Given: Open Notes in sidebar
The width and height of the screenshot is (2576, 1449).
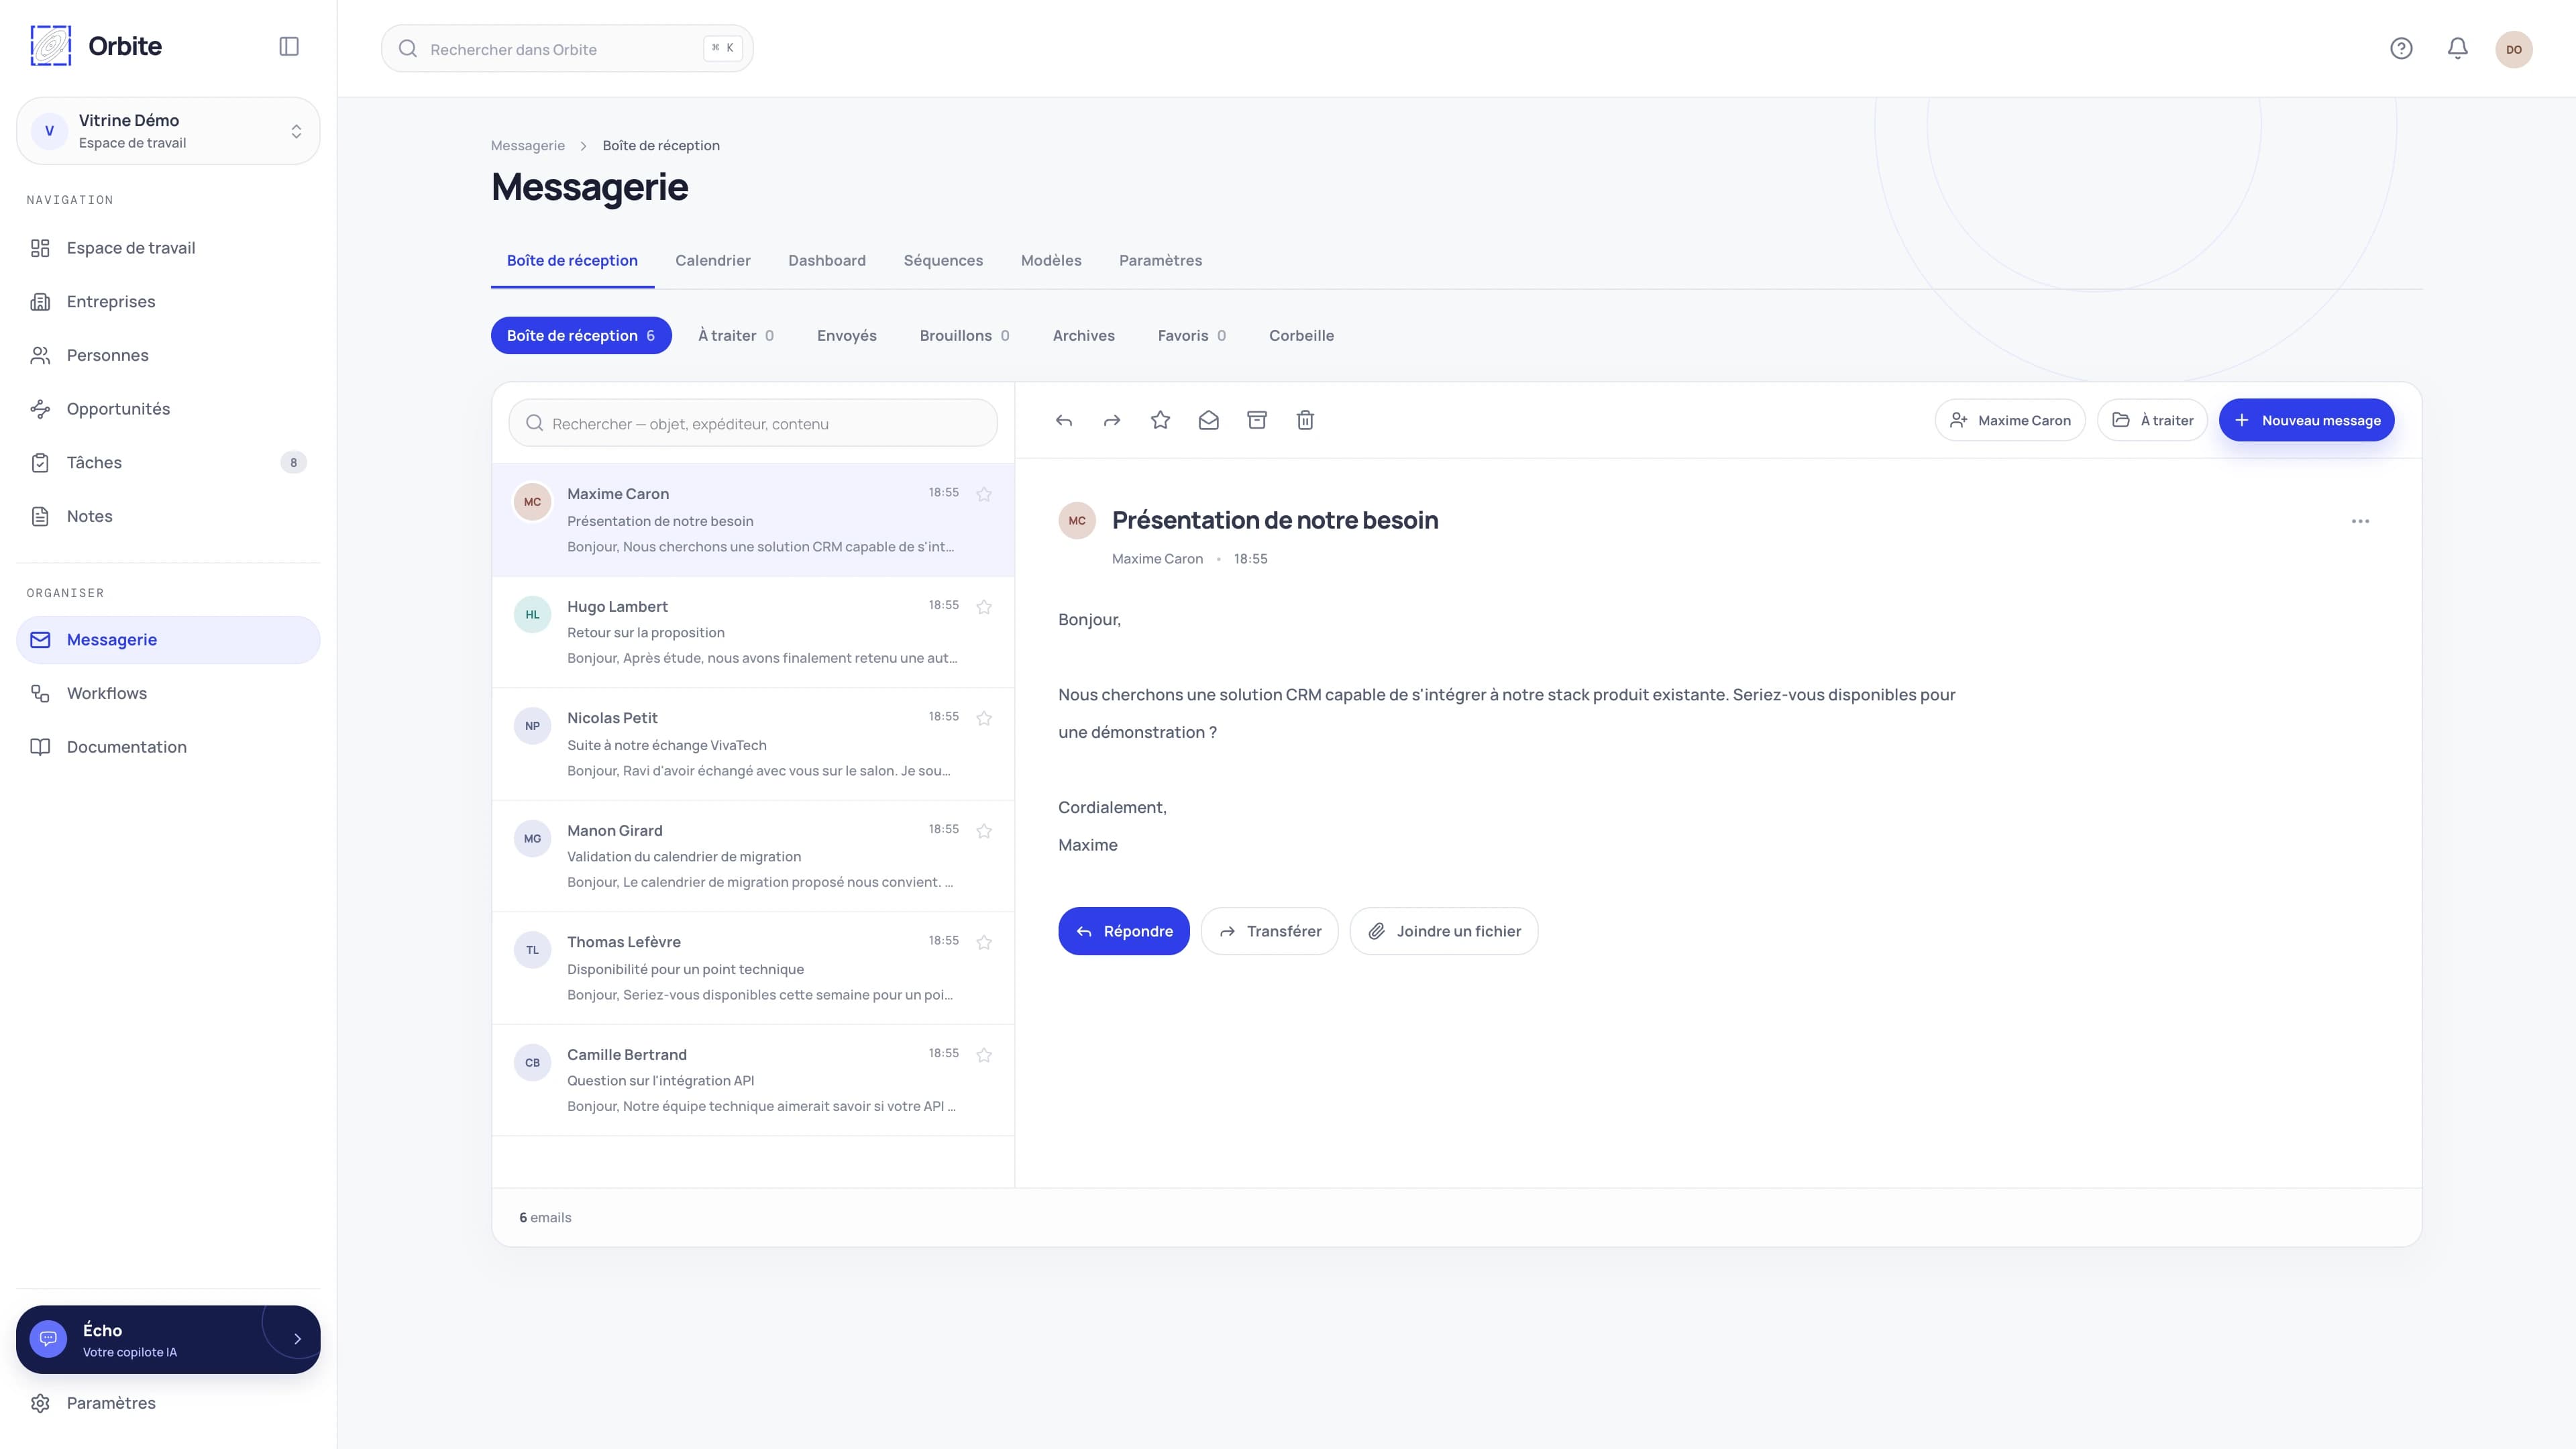Looking at the screenshot, I should [x=168, y=516].
